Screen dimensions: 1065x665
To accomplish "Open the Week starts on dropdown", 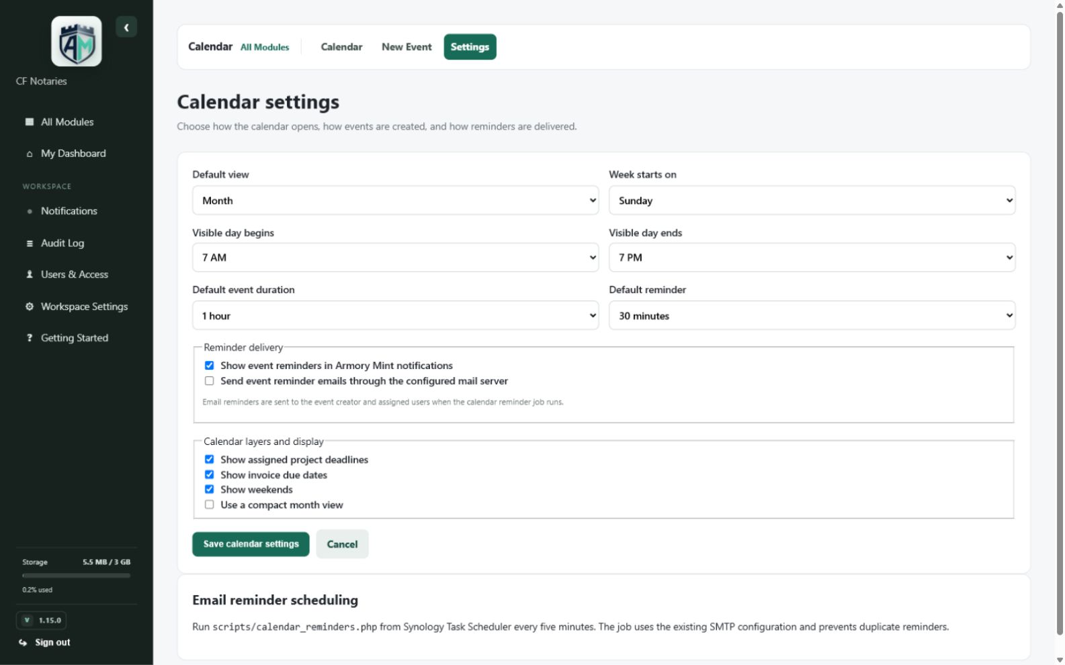I will (x=812, y=201).
